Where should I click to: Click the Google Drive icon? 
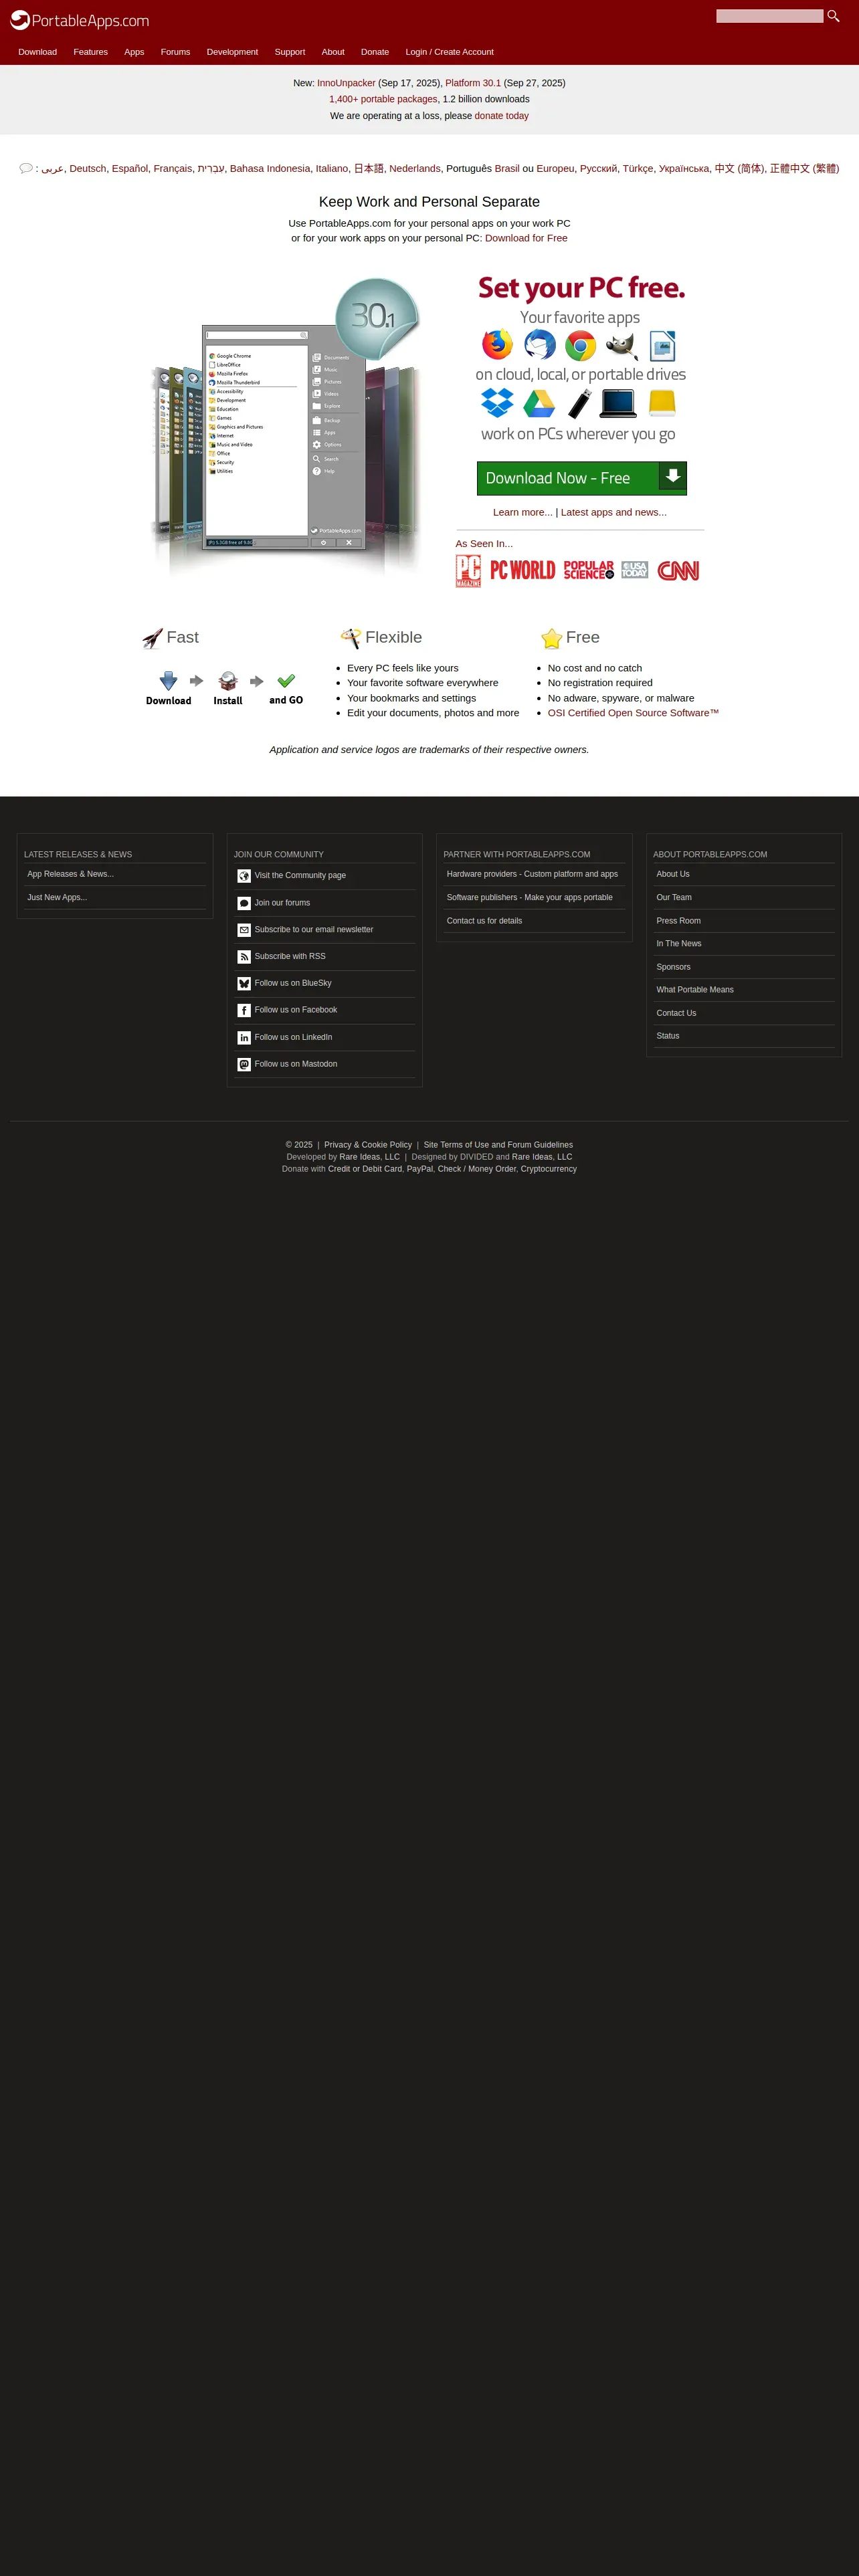point(539,403)
